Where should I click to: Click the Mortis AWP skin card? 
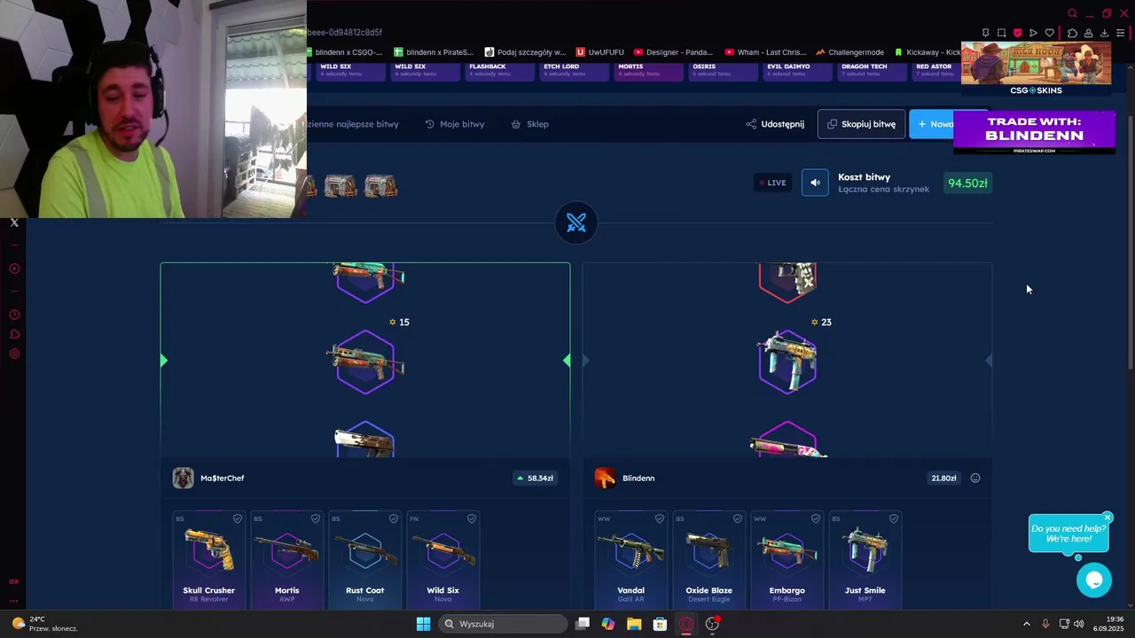(287, 560)
